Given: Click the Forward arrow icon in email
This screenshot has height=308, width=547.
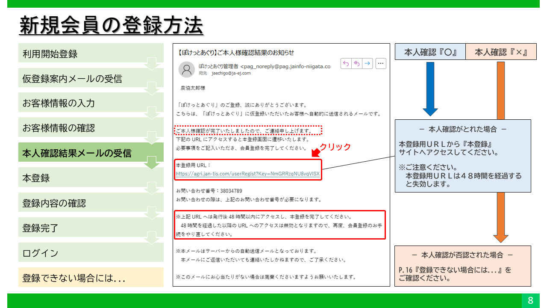Looking at the screenshot, I should (x=367, y=64).
